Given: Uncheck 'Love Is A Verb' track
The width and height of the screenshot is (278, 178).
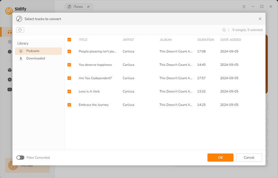Looking at the screenshot, I should (x=69, y=91).
